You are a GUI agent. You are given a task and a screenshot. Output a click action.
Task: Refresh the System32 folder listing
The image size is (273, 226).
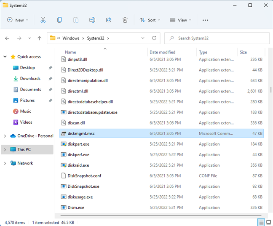[154, 38]
